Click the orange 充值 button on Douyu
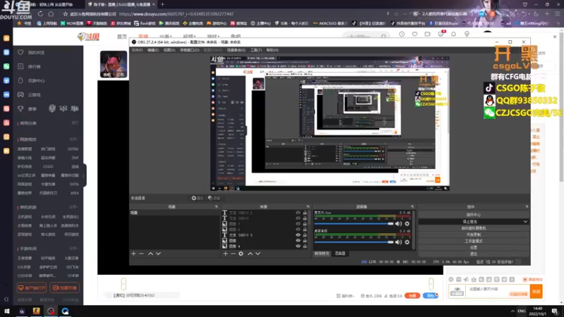Viewport: 564px width, 317px height. click(412, 295)
